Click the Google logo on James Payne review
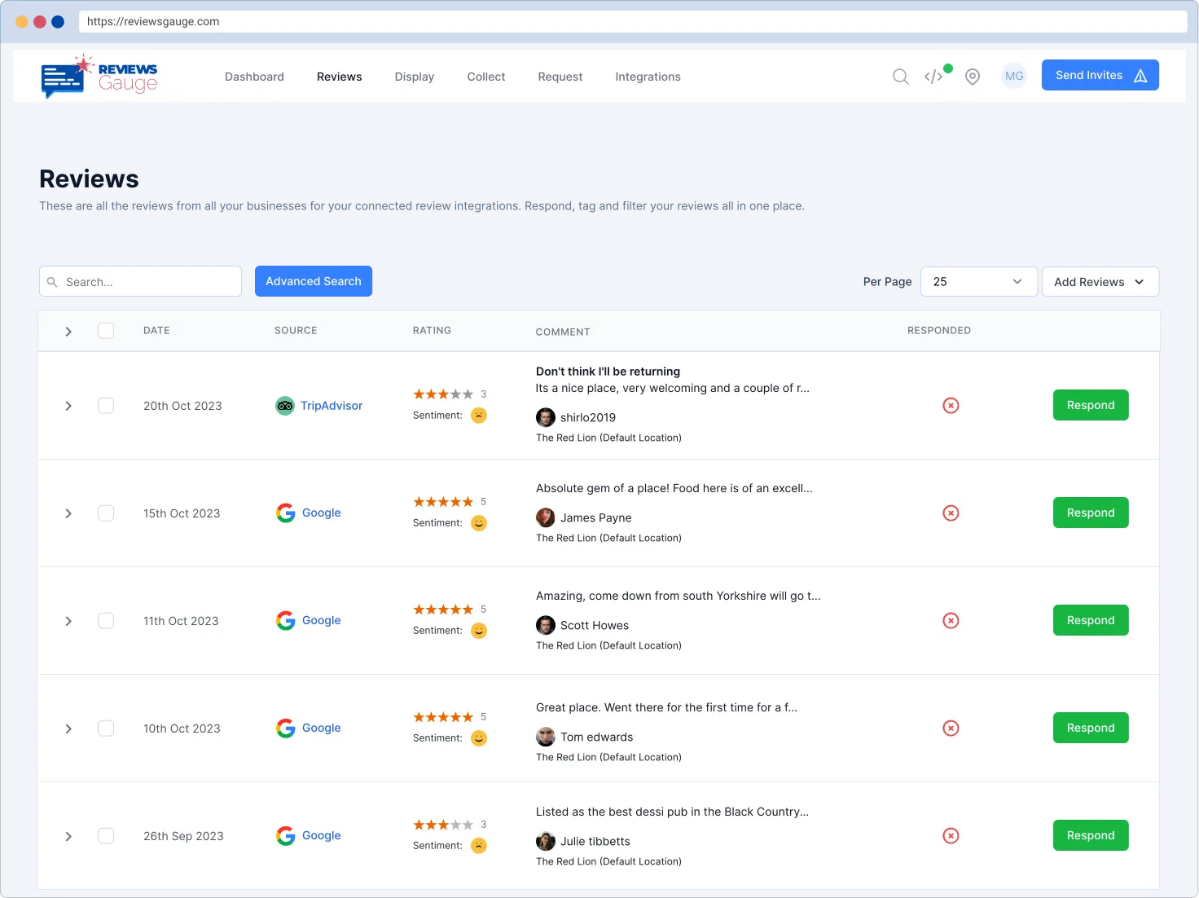This screenshot has width=1199, height=898. 285,513
